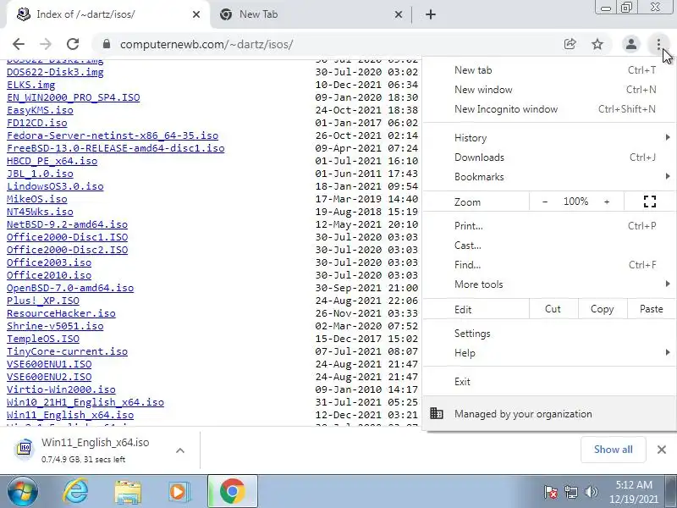Open the profile avatar button
The width and height of the screenshot is (677, 508).
630,44
